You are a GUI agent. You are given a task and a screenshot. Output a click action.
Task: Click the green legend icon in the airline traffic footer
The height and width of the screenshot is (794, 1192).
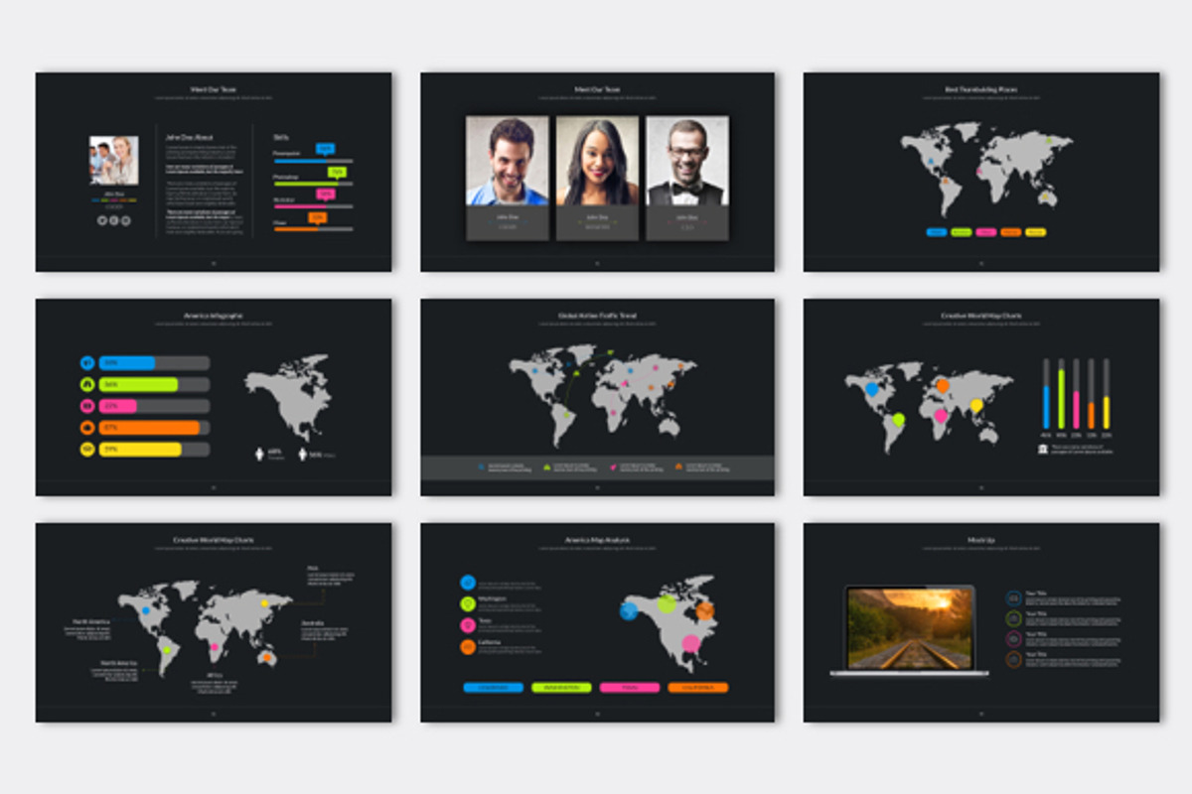[x=547, y=465]
